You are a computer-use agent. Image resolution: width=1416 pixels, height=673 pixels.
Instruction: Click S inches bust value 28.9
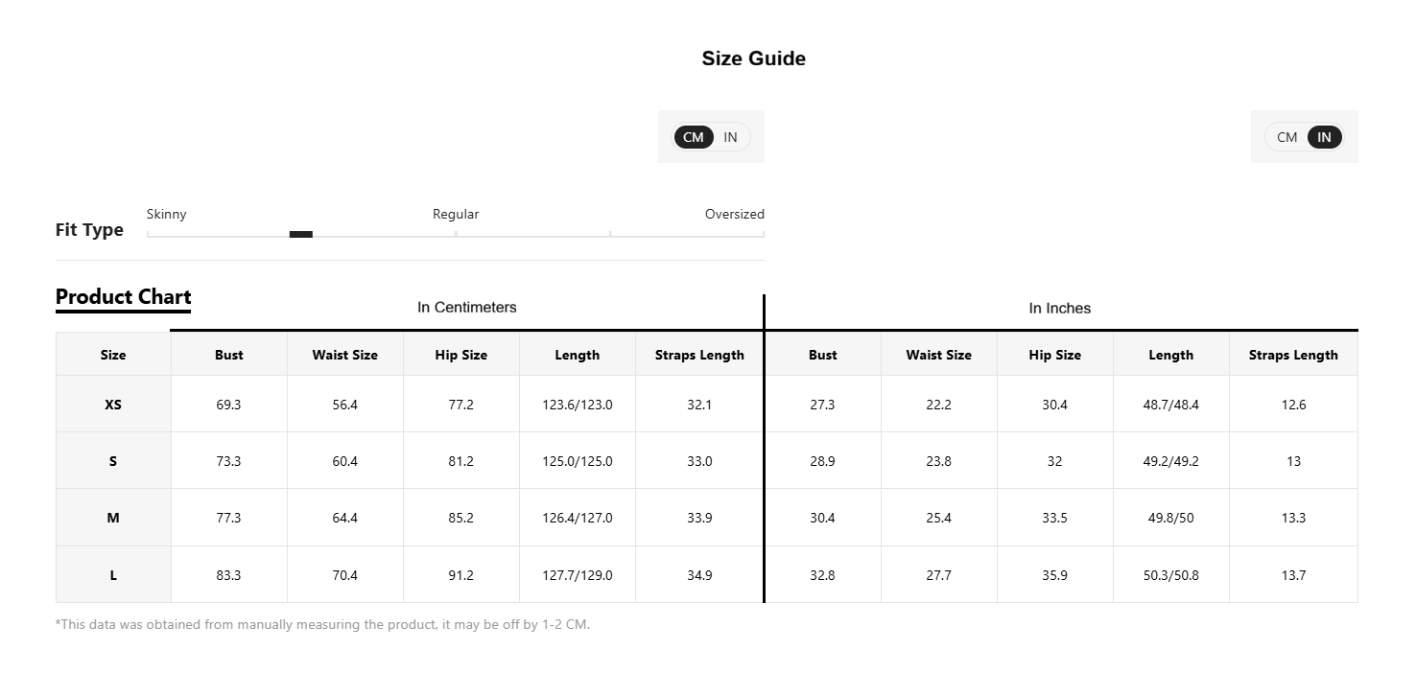coord(823,461)
